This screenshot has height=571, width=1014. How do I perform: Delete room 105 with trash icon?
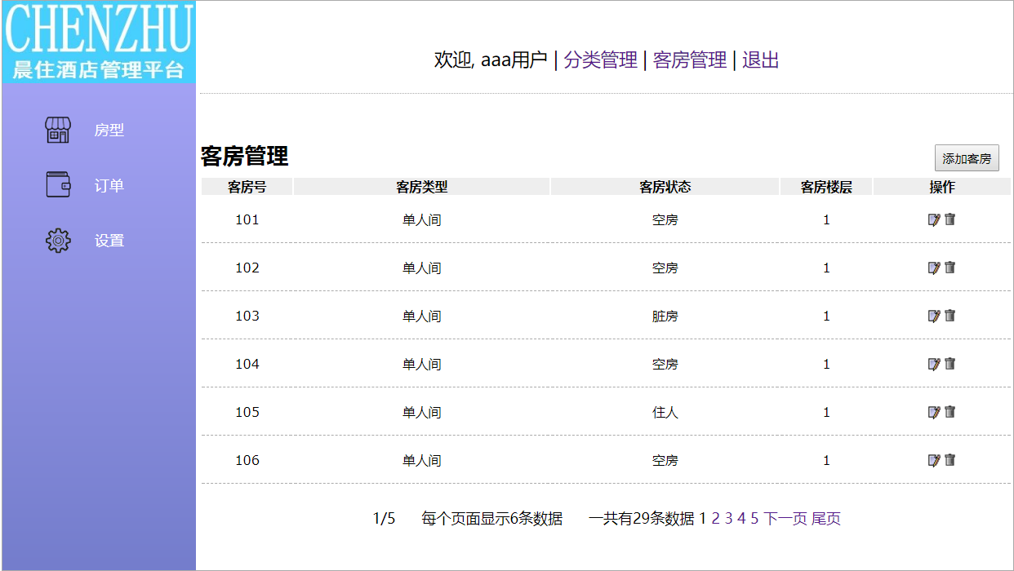coord(950,412)
